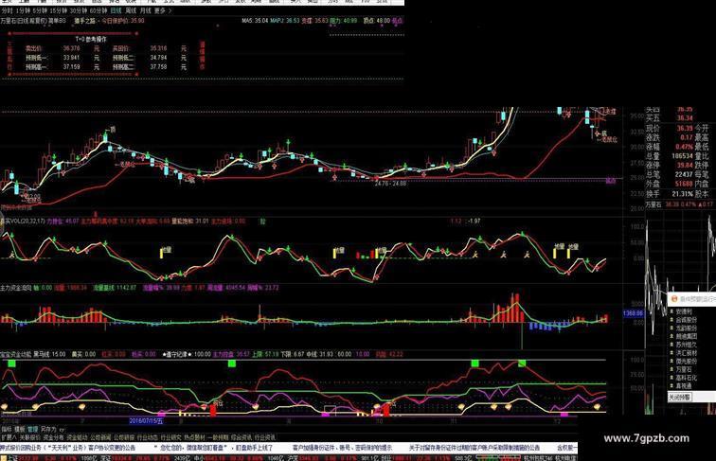Select the 5分钟 period tab
The width and height of the screenshot is (716, 461).
coord(40,10)
